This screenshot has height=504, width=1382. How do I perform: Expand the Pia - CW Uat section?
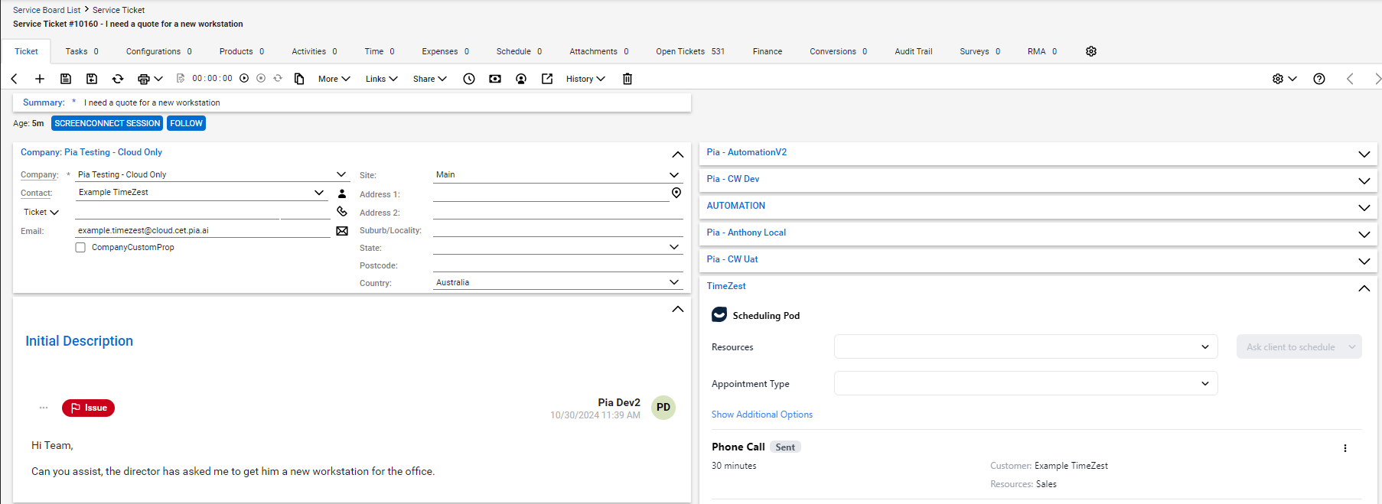pyautogui.click(x=1364, y=261)
